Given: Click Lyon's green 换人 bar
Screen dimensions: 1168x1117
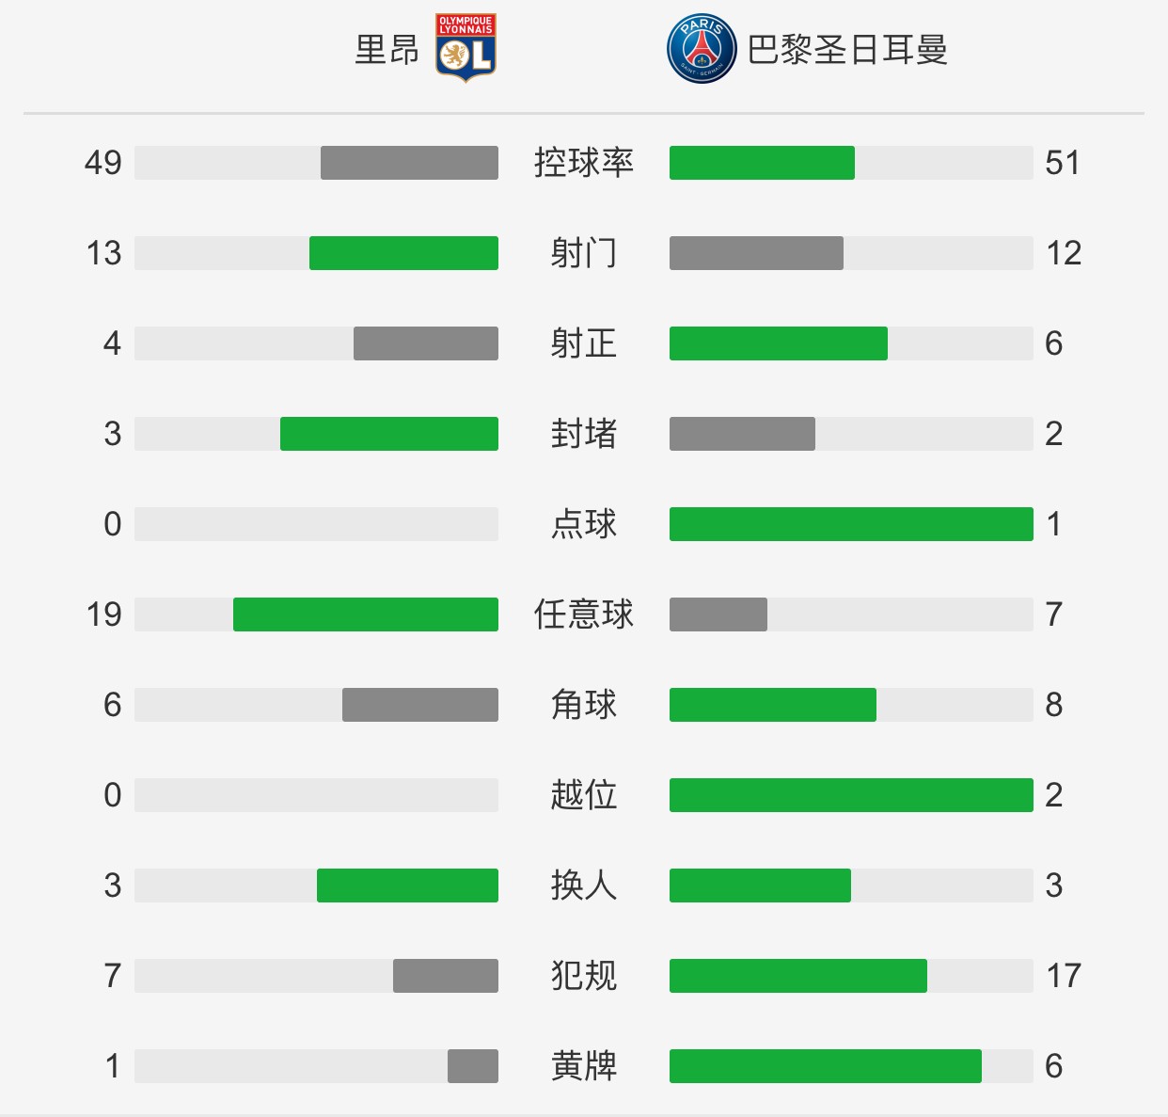Looking at the screenshot, I should point(407,886).
